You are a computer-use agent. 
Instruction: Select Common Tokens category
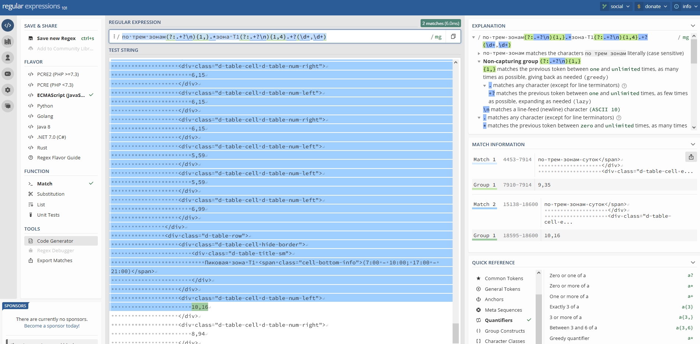click(x=504, y=278)
